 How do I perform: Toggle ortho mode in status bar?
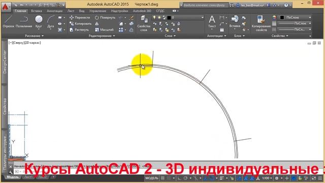click(x=179, y=178)
